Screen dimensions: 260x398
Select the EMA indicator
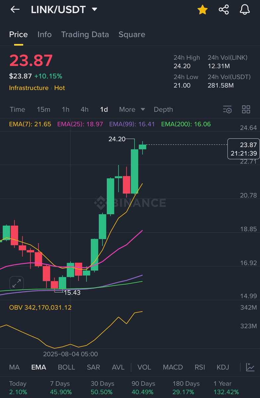[x=38, y=367]
